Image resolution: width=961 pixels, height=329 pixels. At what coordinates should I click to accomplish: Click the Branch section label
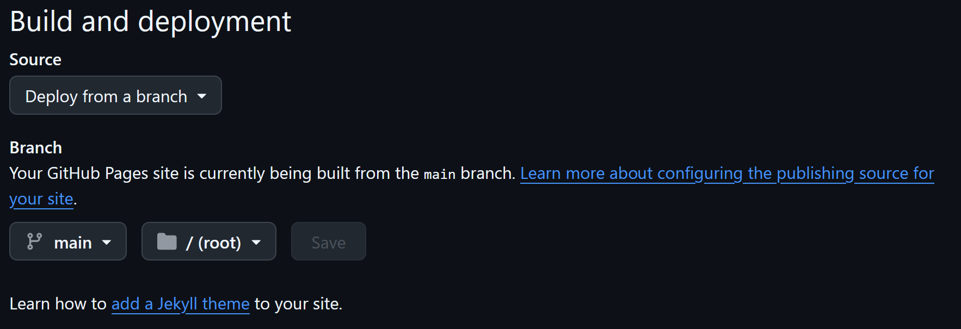point(36,147)
